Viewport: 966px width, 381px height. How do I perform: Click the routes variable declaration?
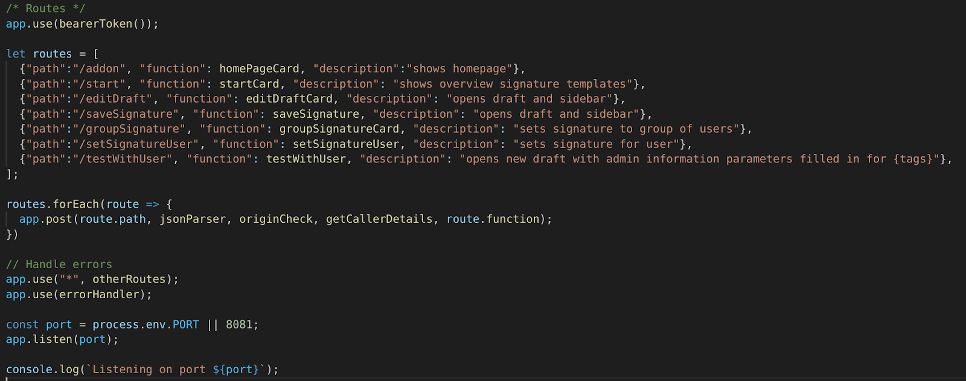pos(53,54)
